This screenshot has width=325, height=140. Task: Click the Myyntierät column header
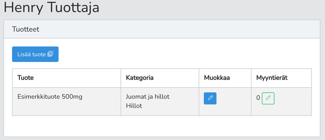point(272,78)
